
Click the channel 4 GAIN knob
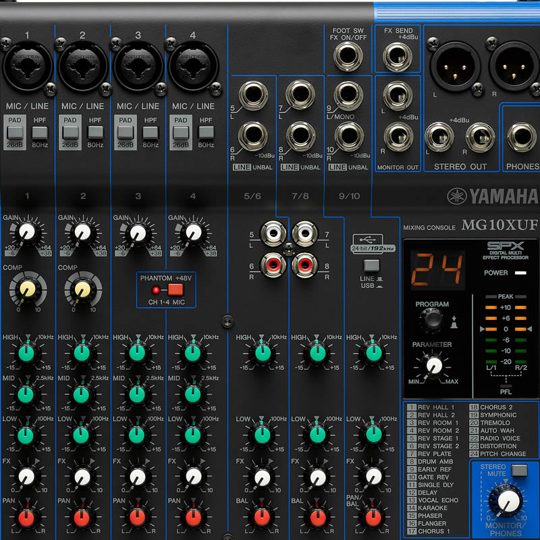point(193,232)
